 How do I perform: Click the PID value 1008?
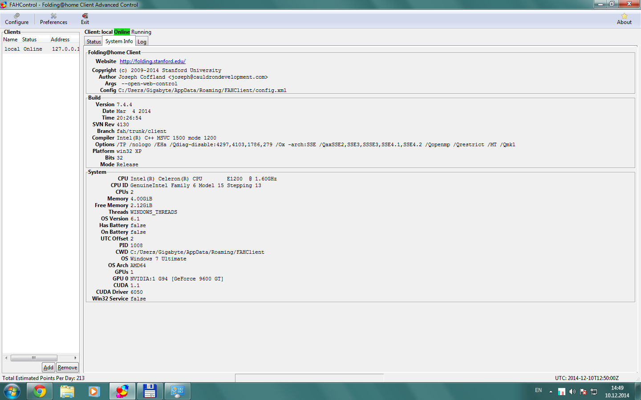coord(137,246)
